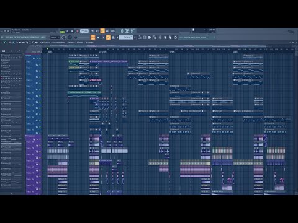Click the Play button in the transport
The height and width of the screenshot is (223, 298).
(67, 32)
